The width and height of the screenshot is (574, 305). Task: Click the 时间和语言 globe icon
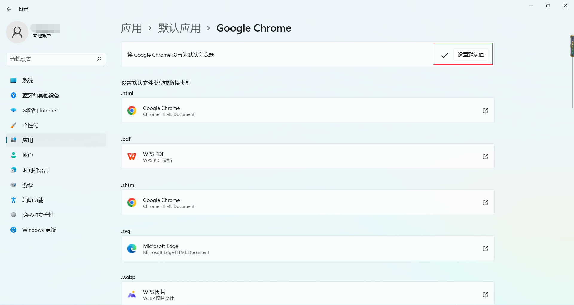(x=13, y=170)
